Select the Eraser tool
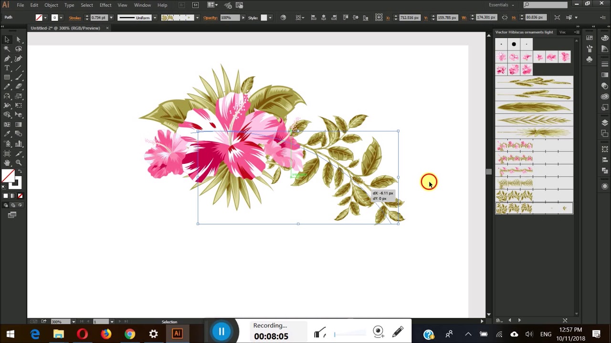Image resolution: width=611 pixels, height=343 pixels. (x=19, y=87)
